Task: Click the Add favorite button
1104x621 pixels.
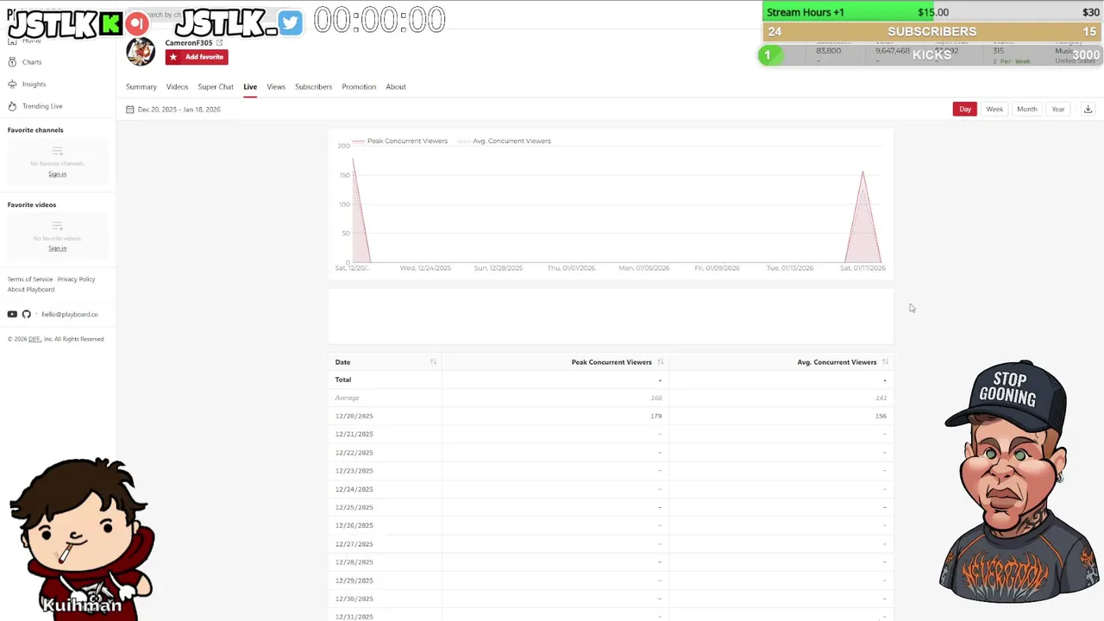Action: 197,57
